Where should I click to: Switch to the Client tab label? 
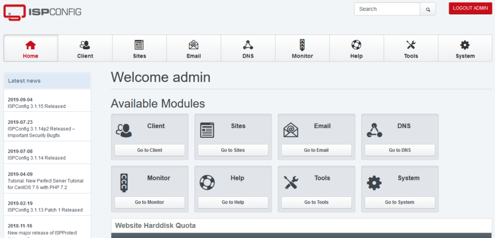85,56
